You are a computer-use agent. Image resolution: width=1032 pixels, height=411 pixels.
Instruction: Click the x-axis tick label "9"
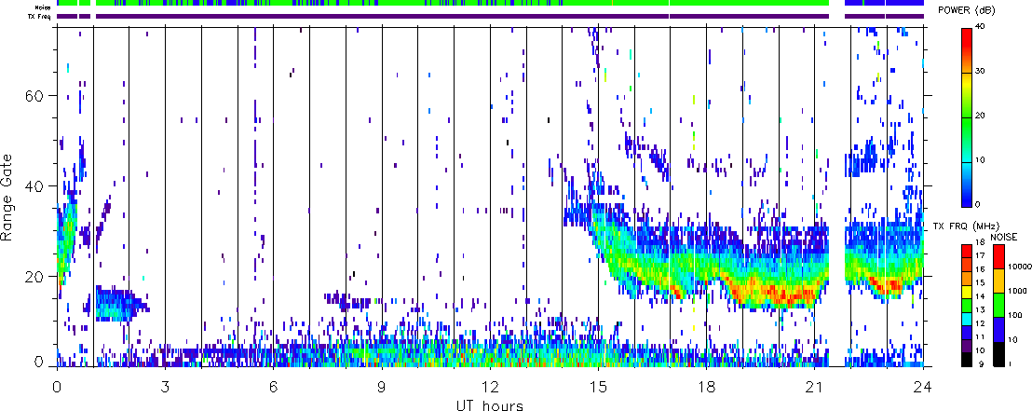point(382,385)
